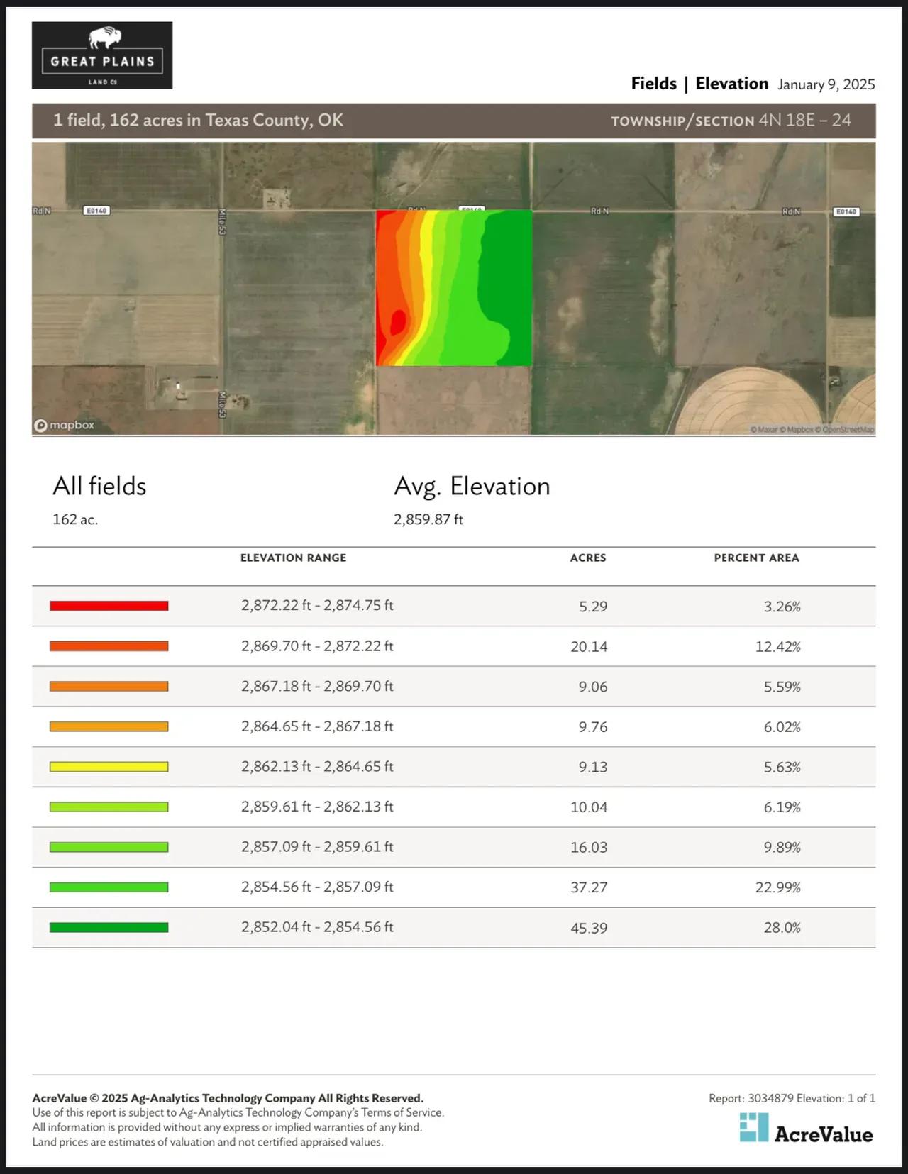Click the red elevation legend swatch
This screenshot has width=908, height=1174.
(x=109, y=606)
